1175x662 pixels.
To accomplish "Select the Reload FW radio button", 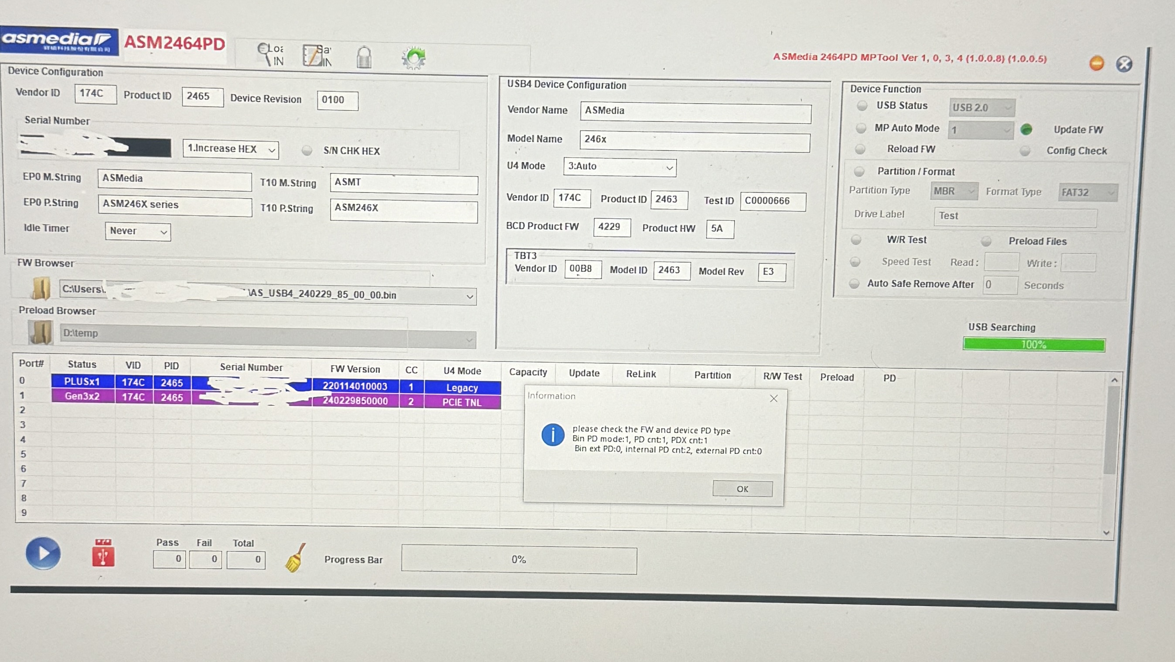I will [860, 149].
